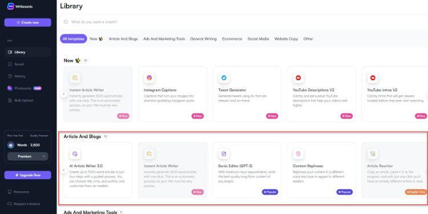Click the Create new button
Image resolution: width=428 pixels, height=214 pixels.
pos(27,23)
